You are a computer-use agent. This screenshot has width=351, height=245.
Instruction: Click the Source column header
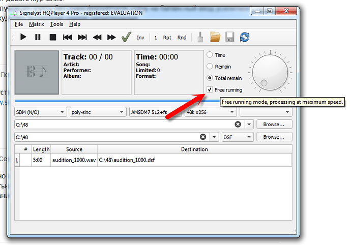tap(74, 149)
